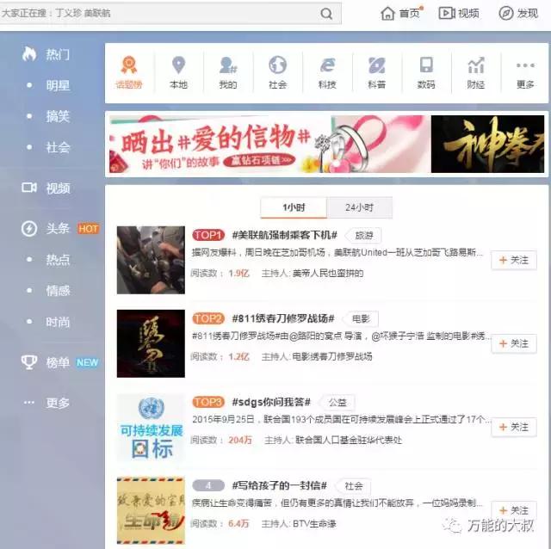Choose the 我的 person icon
This screenshot has width=551, height=549.
[x=228, y=65]
